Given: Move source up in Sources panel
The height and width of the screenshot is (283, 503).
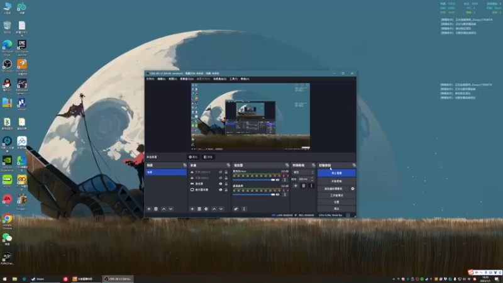Looking at the screenshot, I should 214,209.
